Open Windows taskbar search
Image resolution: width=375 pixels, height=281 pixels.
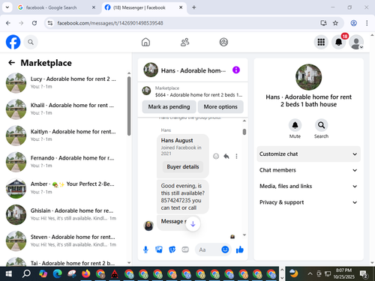[26, 274]
